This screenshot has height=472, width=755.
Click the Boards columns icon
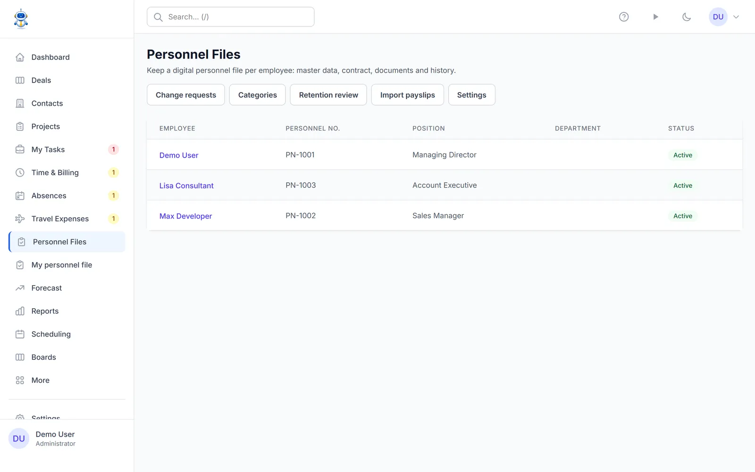tap(20, 357)
